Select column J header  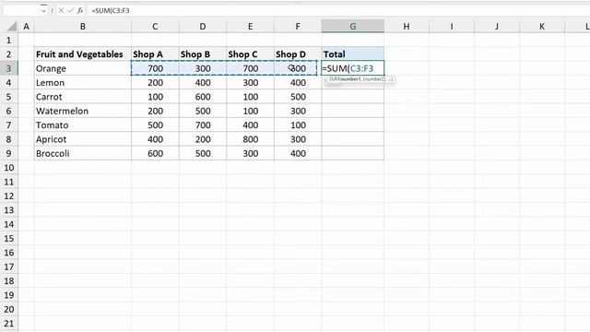497,27
